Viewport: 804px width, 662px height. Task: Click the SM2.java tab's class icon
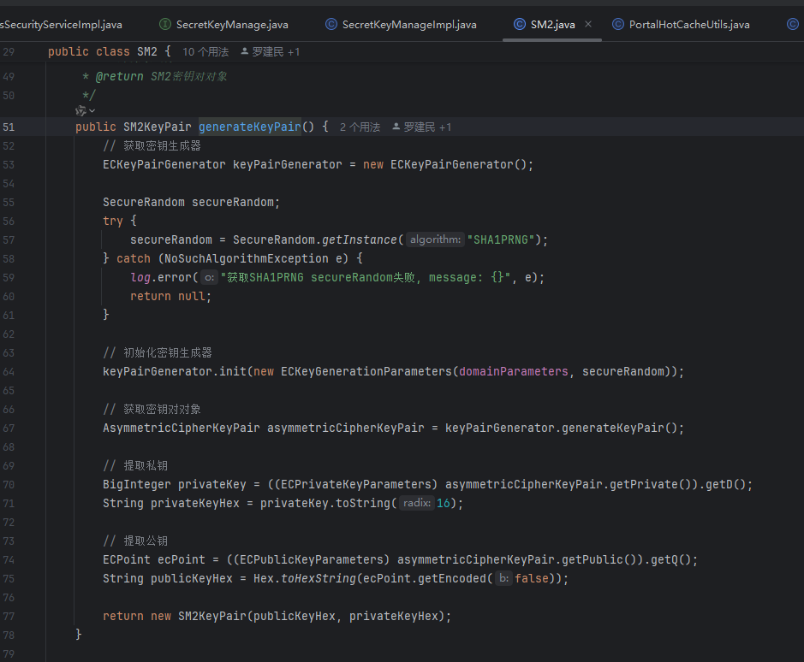[520, 24]
